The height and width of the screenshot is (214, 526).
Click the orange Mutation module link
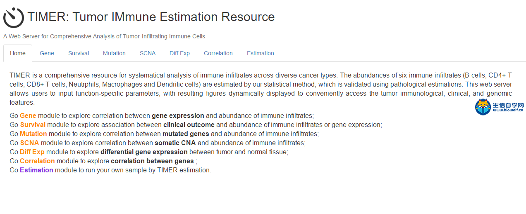pos(33,134)
